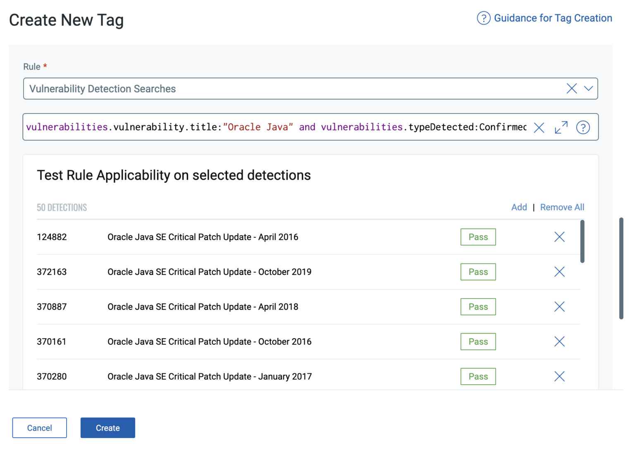This screenshot has width=635, height=450.
Task: Click the Create button
Action: click(107, 428)
